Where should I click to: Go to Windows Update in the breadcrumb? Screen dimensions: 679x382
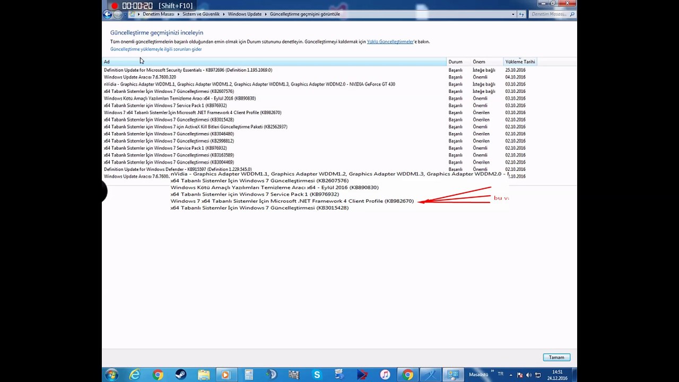[x=245, y=14]
